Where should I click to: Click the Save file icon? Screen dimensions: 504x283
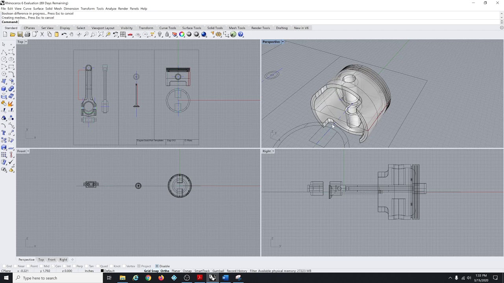[x=20, y=35]
